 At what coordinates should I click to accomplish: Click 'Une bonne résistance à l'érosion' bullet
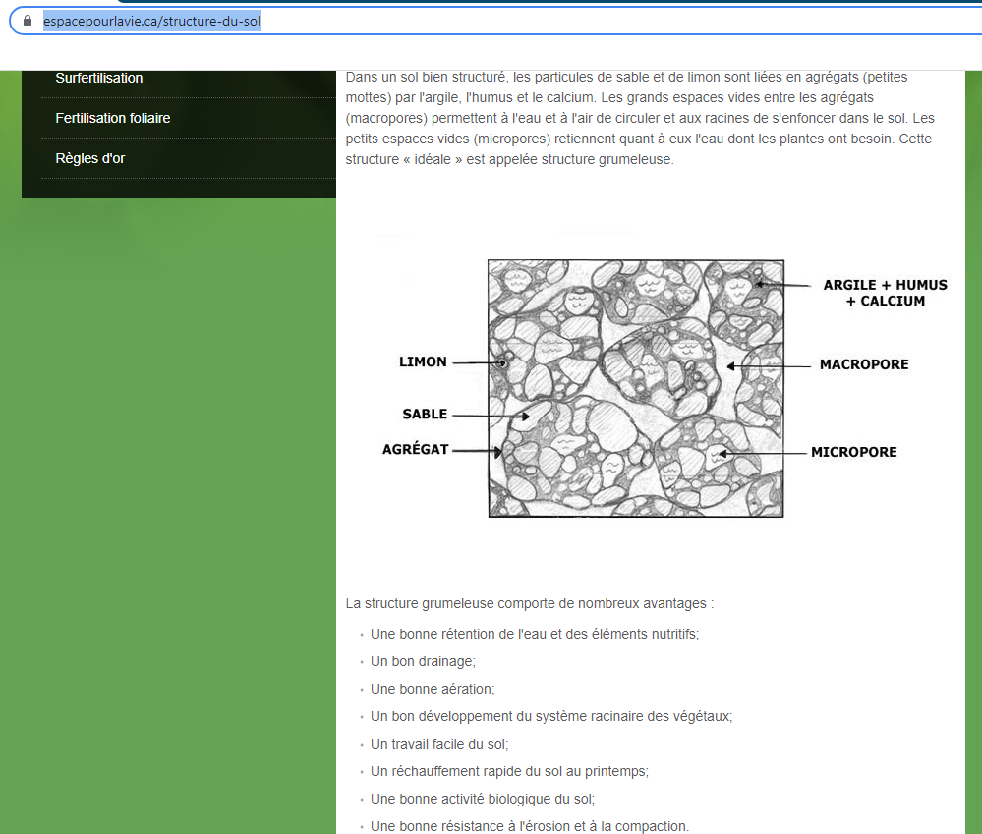pos(530,826)
